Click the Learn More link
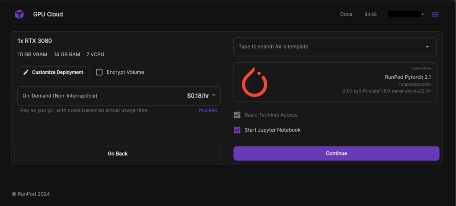The height and width of the screenshot is (206, 456). click(x=421, y=69)
